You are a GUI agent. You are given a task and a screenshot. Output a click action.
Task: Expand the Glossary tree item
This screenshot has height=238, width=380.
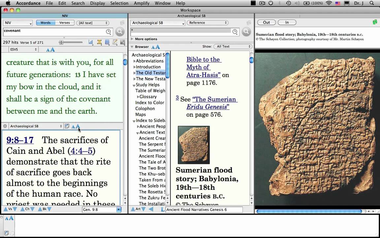point(138,97)
